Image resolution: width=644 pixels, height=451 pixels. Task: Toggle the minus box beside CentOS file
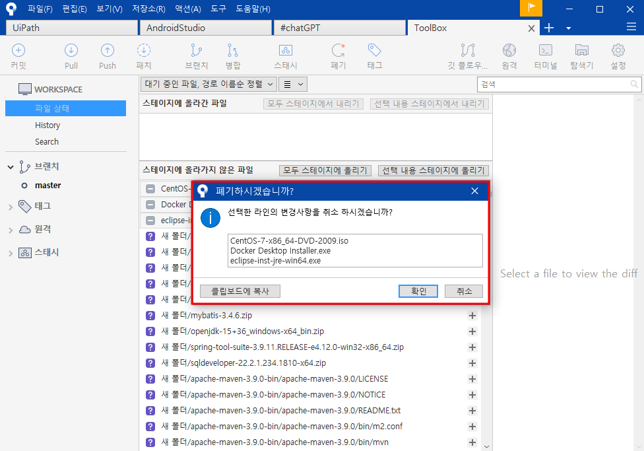[x=150, y=189]
